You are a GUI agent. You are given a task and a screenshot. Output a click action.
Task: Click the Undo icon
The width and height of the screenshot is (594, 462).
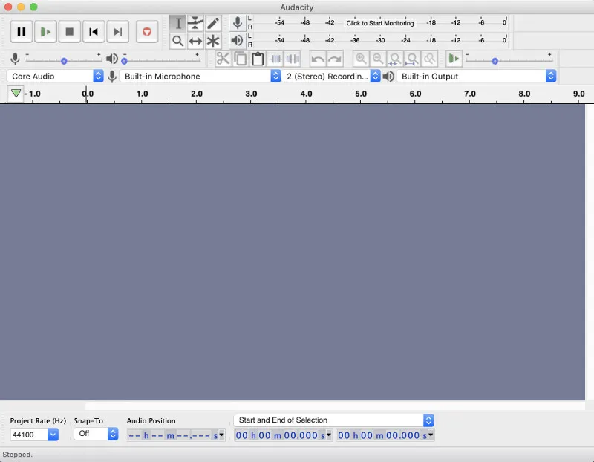click(x=318, y=58)
